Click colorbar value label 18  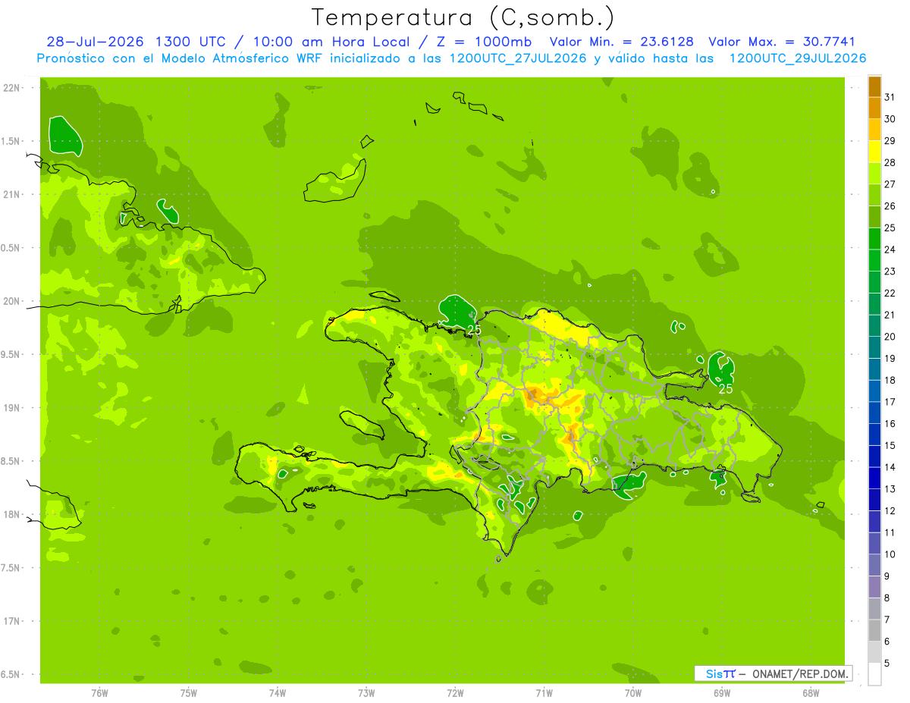890,380
